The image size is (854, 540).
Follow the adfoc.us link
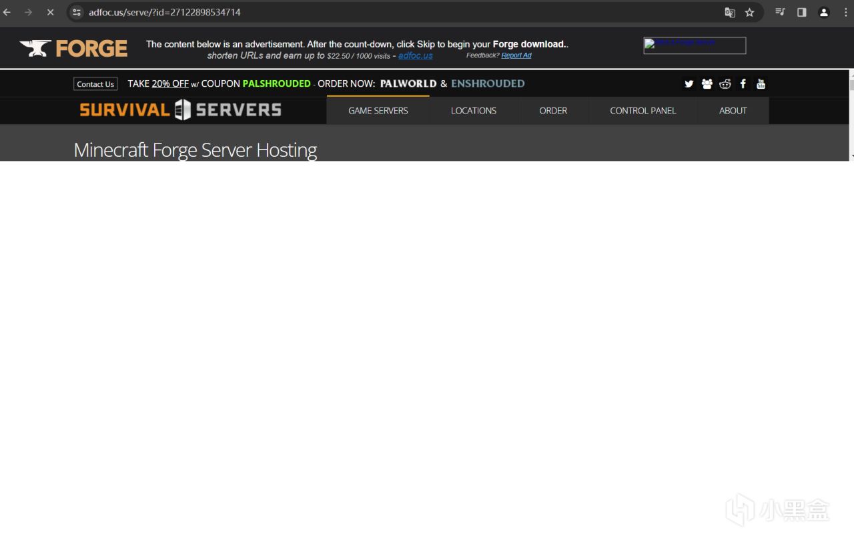tap(416, 55)
